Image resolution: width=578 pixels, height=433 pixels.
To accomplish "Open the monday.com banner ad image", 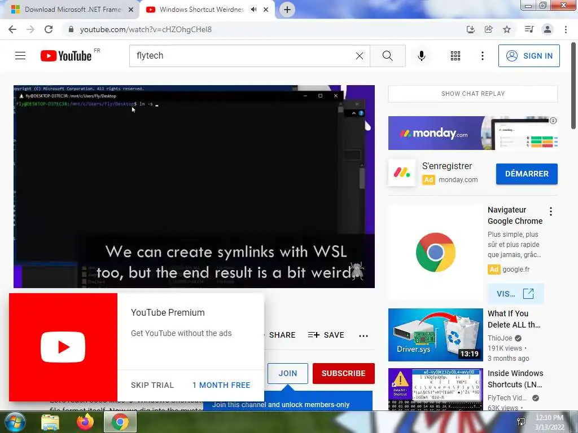I will point(473,133).
